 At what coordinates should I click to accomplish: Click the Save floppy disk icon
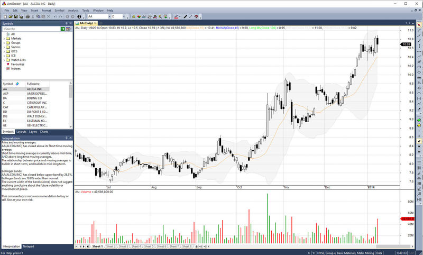tap(16, 17)
